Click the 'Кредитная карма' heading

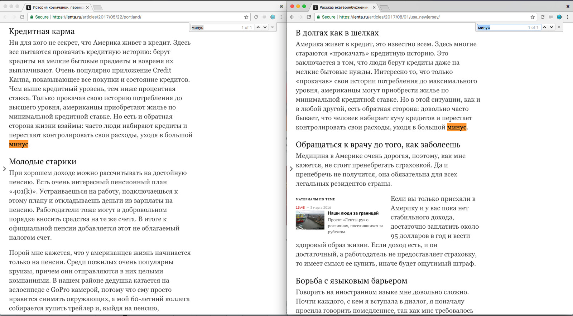pyautogui.click(x=42, y=31)
